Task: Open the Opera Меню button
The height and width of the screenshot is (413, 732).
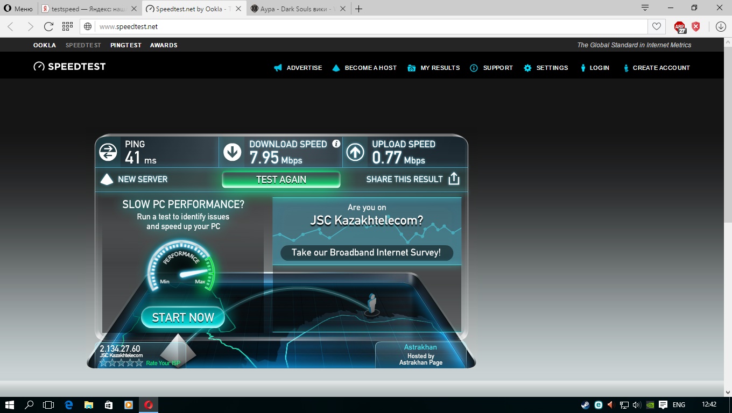Action: coord(19,9)
